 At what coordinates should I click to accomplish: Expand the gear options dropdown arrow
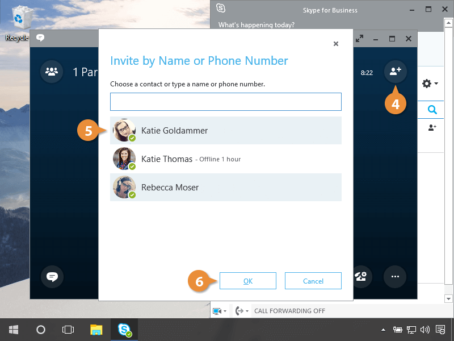point(436,84)
